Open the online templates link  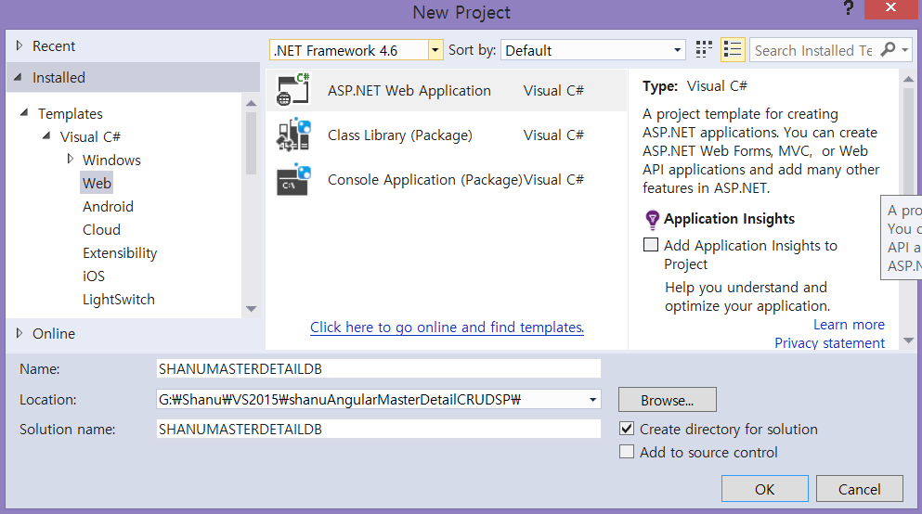click(x=447, y=328)
